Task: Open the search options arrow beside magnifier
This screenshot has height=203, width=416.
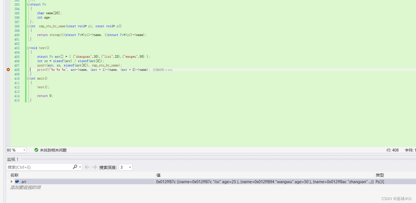Action: tap(80, 167)
